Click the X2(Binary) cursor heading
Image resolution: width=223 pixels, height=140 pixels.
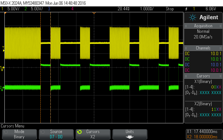coord(203,104)
